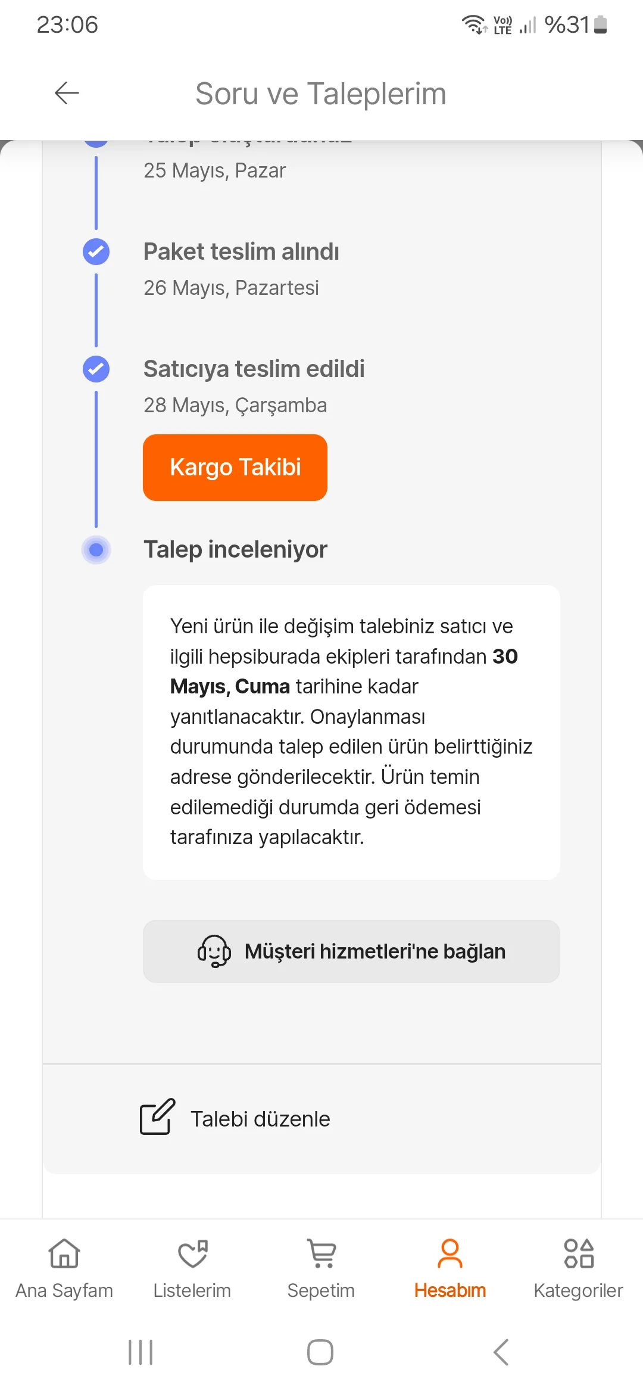Tap the edit pencil icon
This screenshot has height=1394, width=643.
[157, 1116]
